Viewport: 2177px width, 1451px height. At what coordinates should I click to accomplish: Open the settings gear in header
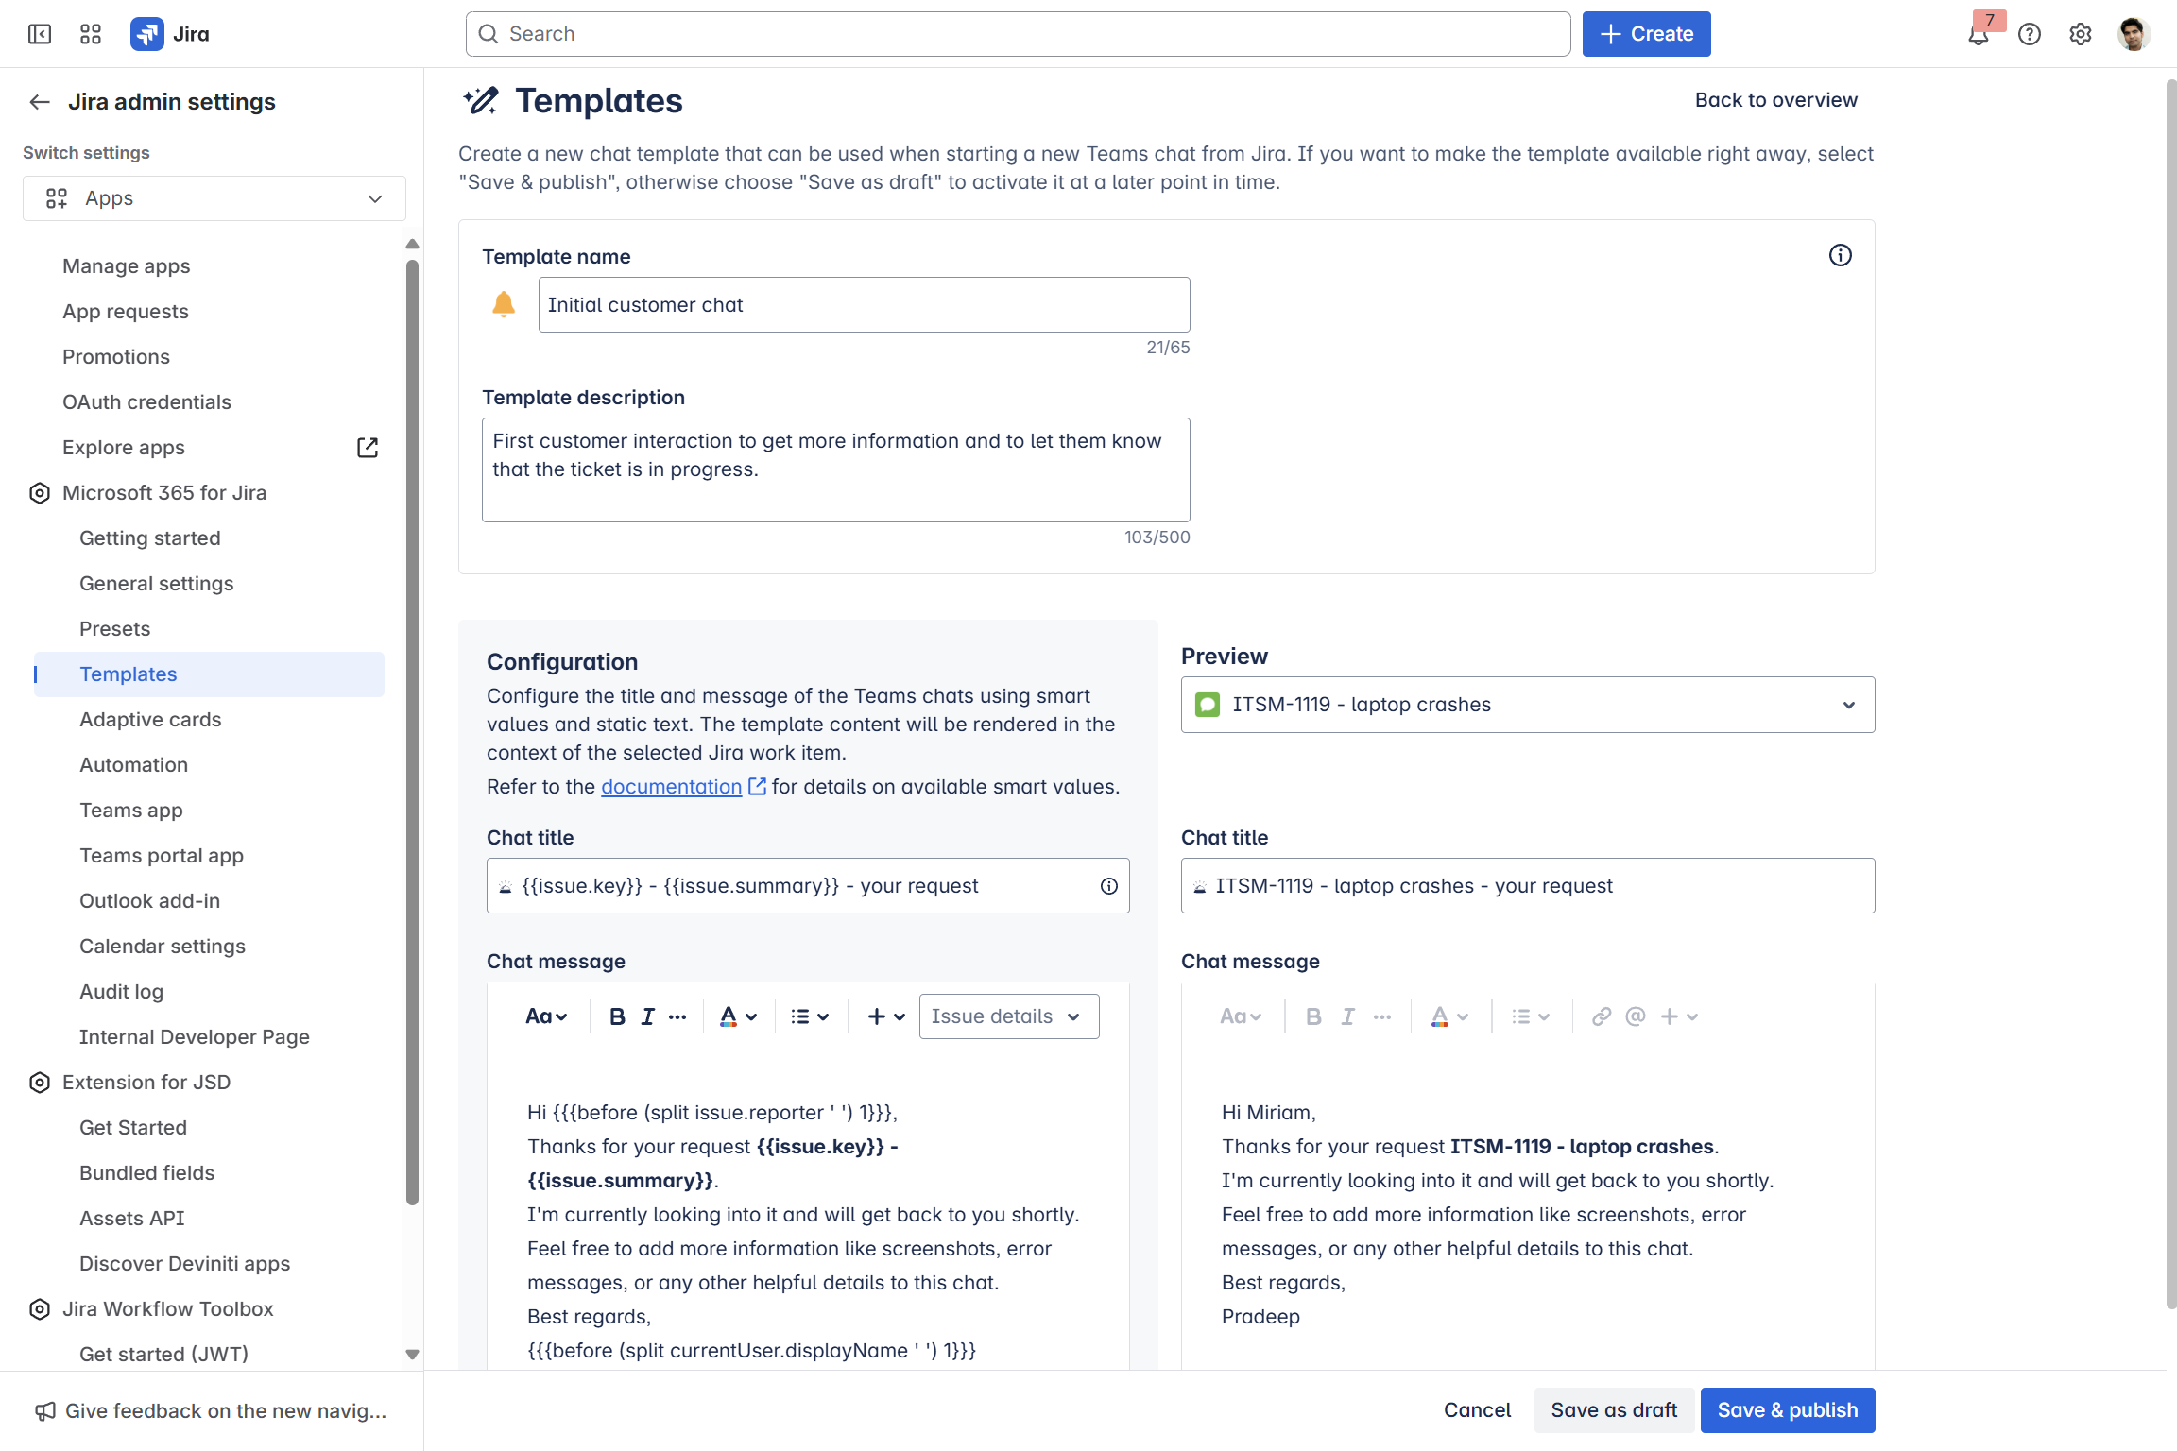tap(2080, 35)
